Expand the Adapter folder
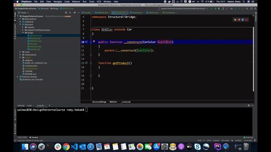 pyautogui.click(x=23, y=27)
